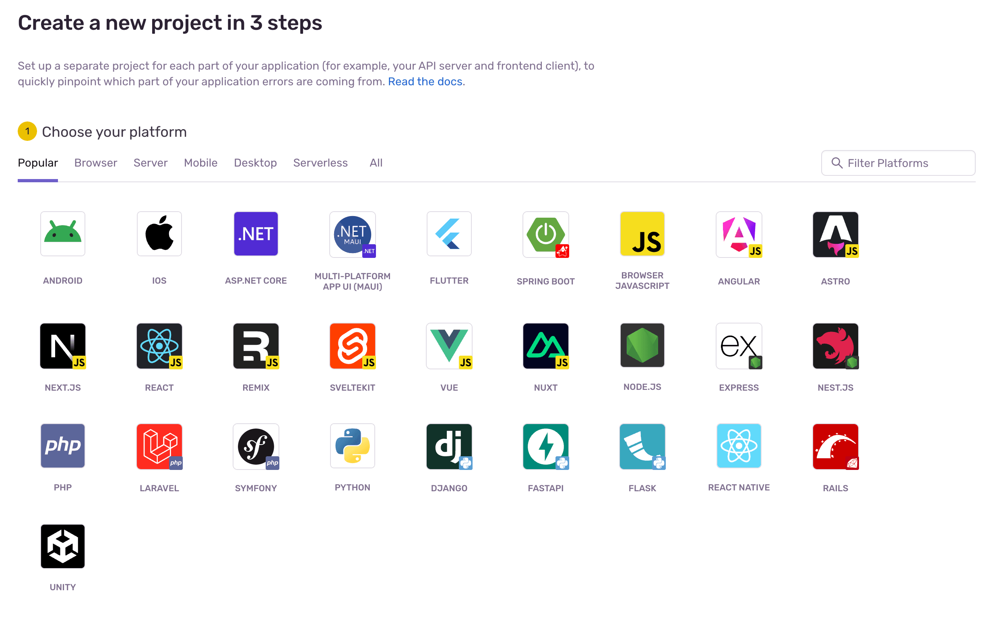Open the Read the docs link
The image size is (987, 618).
pos(425,82)
